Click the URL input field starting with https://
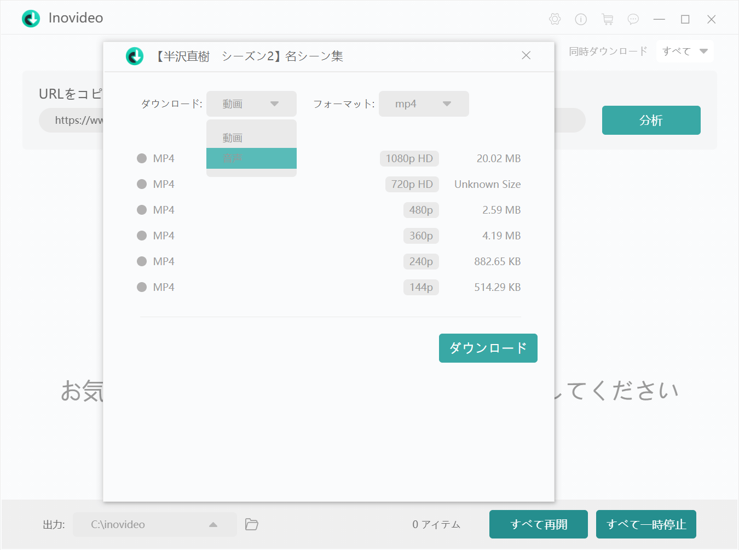 (x=312, y=120)
